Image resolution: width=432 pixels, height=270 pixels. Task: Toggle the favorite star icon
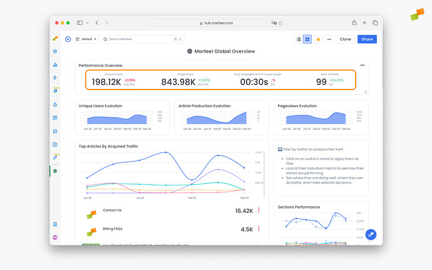tap(318, 39)
